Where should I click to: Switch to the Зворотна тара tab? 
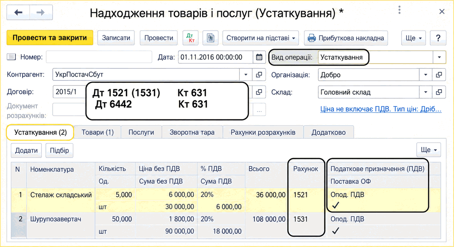click(192, 132)
